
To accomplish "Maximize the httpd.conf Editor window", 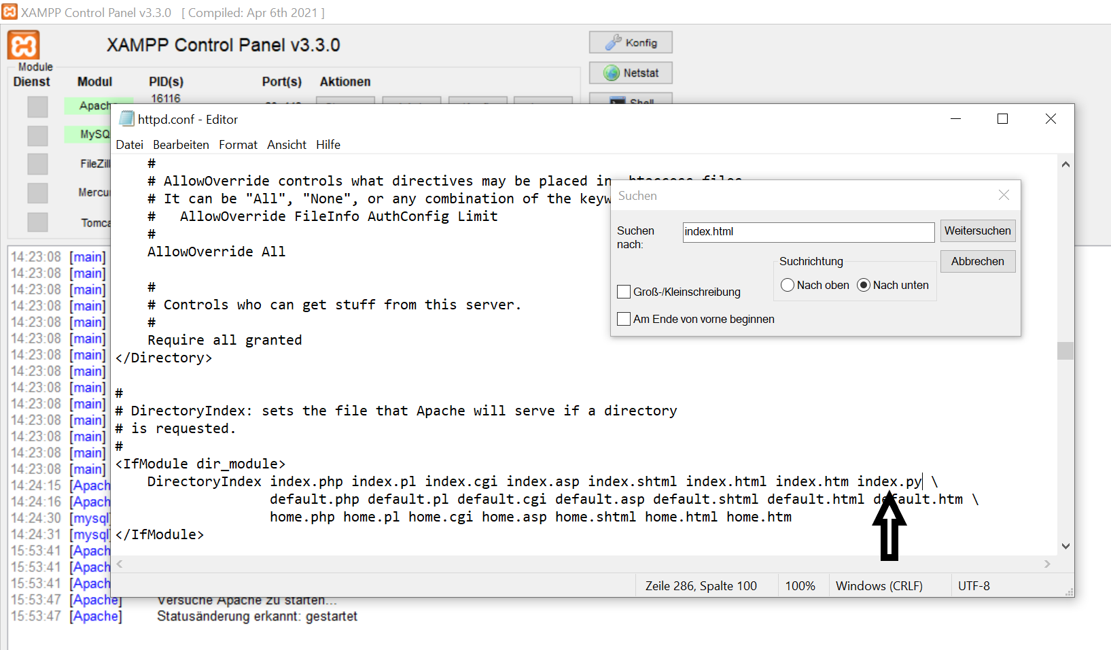I will (x=1002, y=119).
